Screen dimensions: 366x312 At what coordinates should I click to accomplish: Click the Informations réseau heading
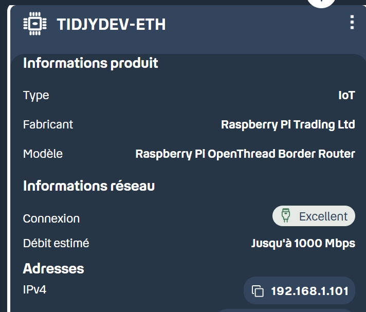(89, 186)
